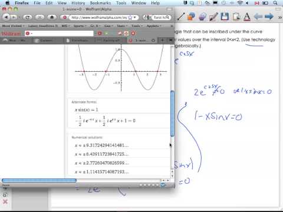Click the Wolfram toolbar search field
Image resolution: width=283 pixels, height=212 pixels.
(x=59, y=34)
